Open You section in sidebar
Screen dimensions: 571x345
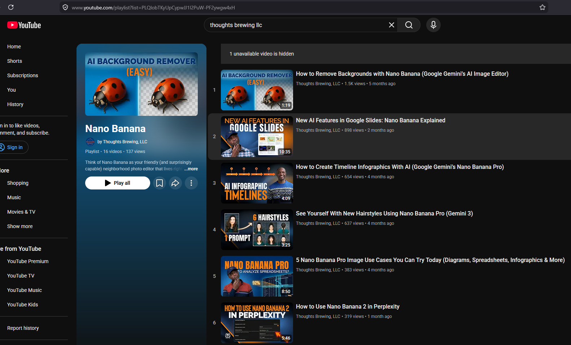tap(12, 90)
